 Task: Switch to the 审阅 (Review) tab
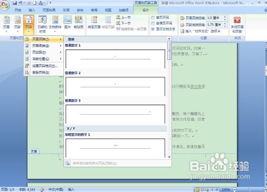94,10
